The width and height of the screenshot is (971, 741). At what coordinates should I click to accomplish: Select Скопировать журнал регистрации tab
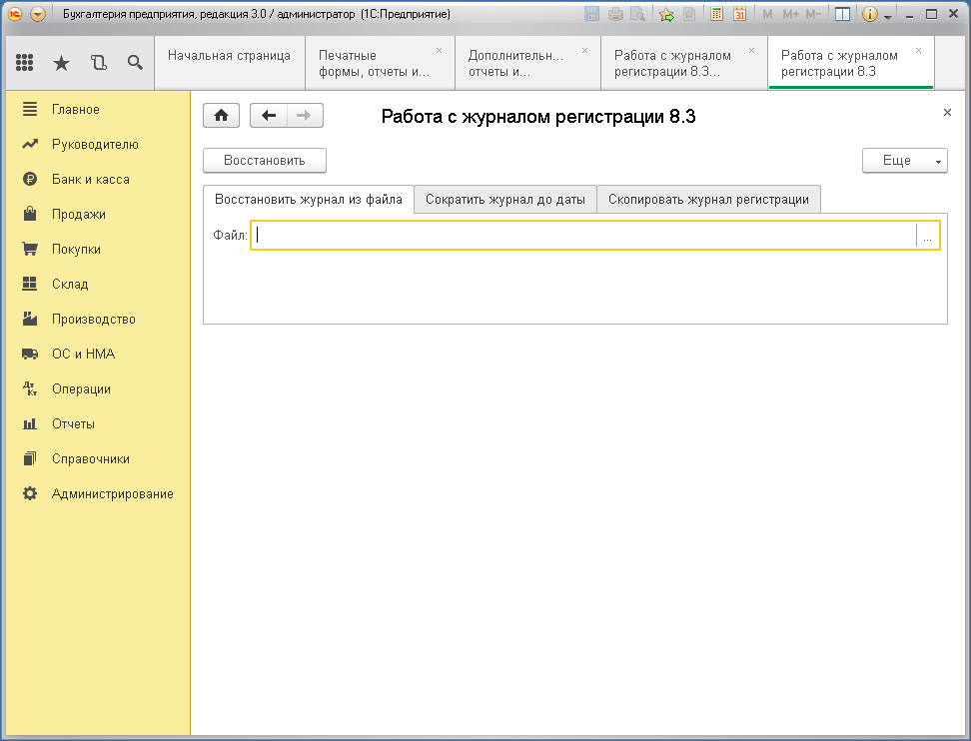(708, 200)
